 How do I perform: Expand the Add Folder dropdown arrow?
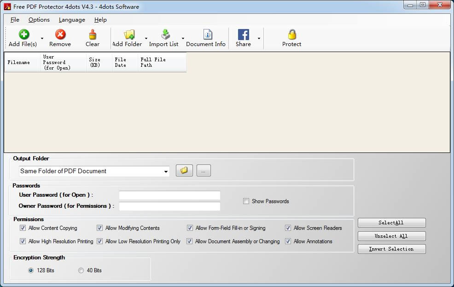[146, 38]
